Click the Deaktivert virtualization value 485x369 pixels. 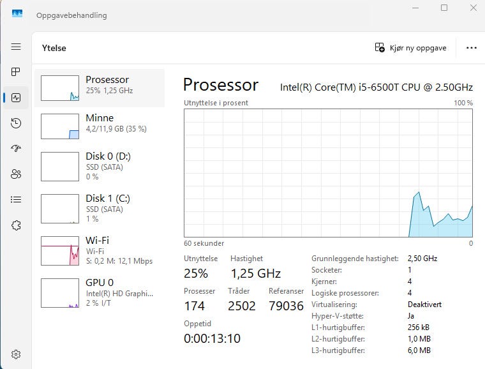pyautogui.click(x=424, y=305)
